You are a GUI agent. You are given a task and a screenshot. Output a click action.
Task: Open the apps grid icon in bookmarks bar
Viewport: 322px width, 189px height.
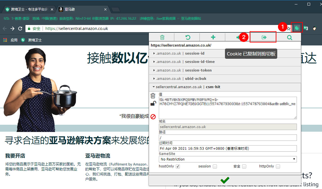coord(5,40)
